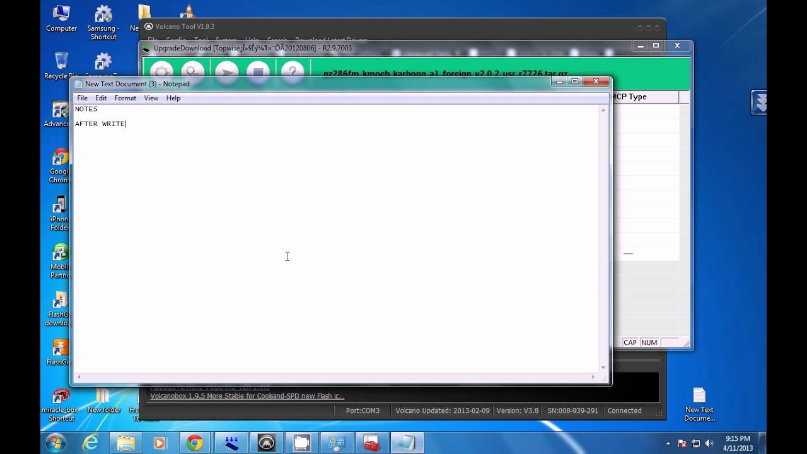Switch to the red toolbox taskbar app
Screen dimensions: 807x454
pos(372,443)
